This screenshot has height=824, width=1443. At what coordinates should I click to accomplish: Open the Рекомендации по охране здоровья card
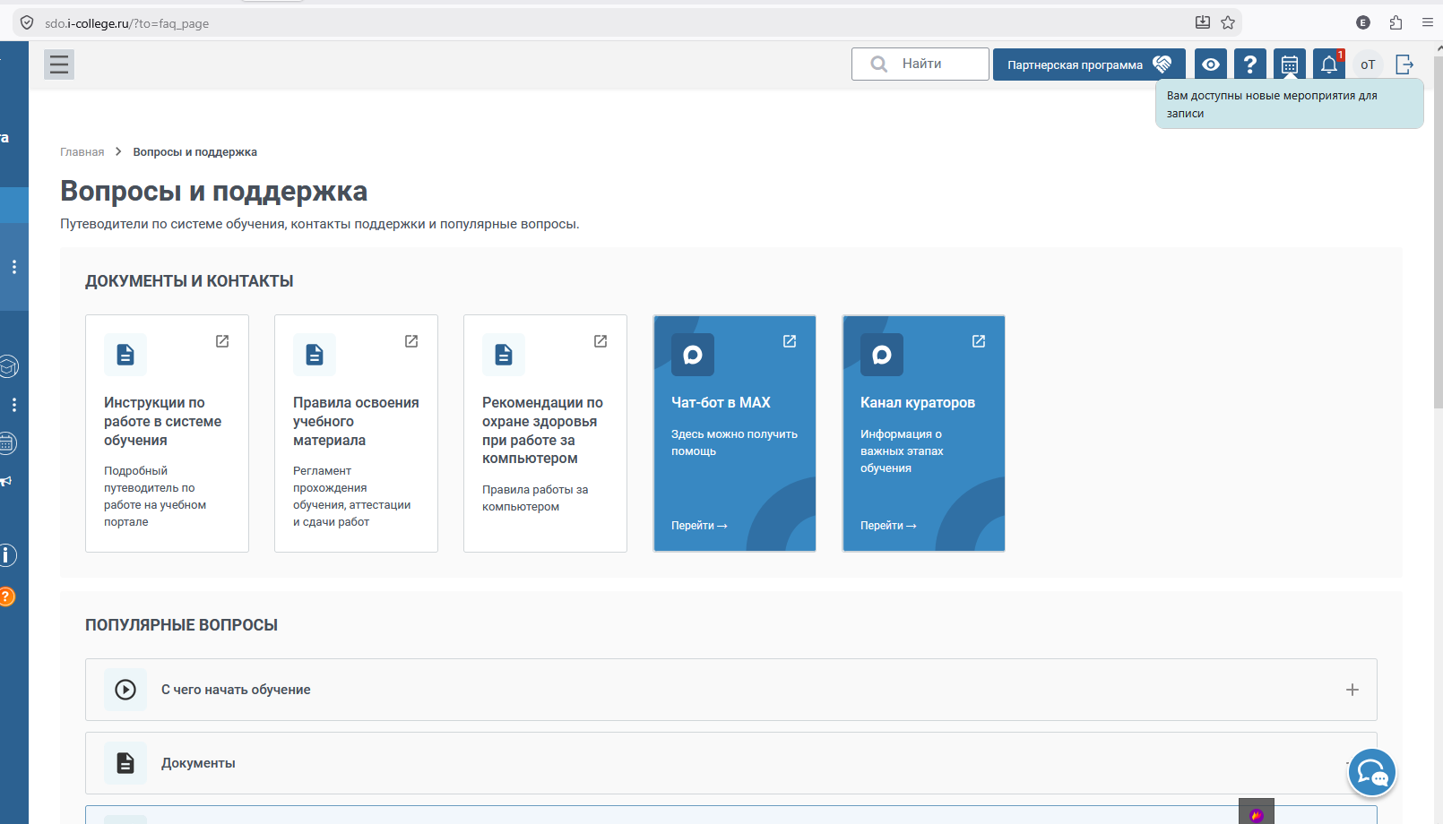(545, 433)
